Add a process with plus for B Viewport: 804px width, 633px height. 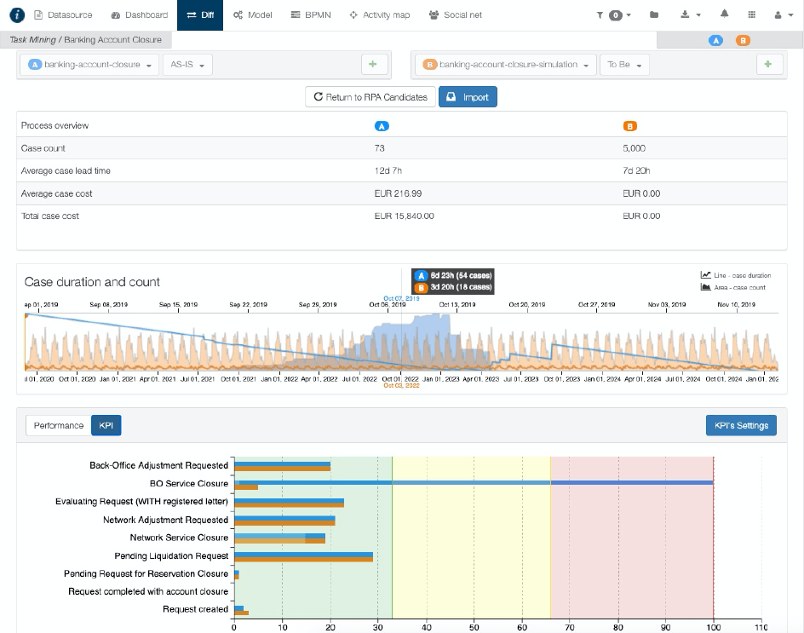(x=768, y=64)
